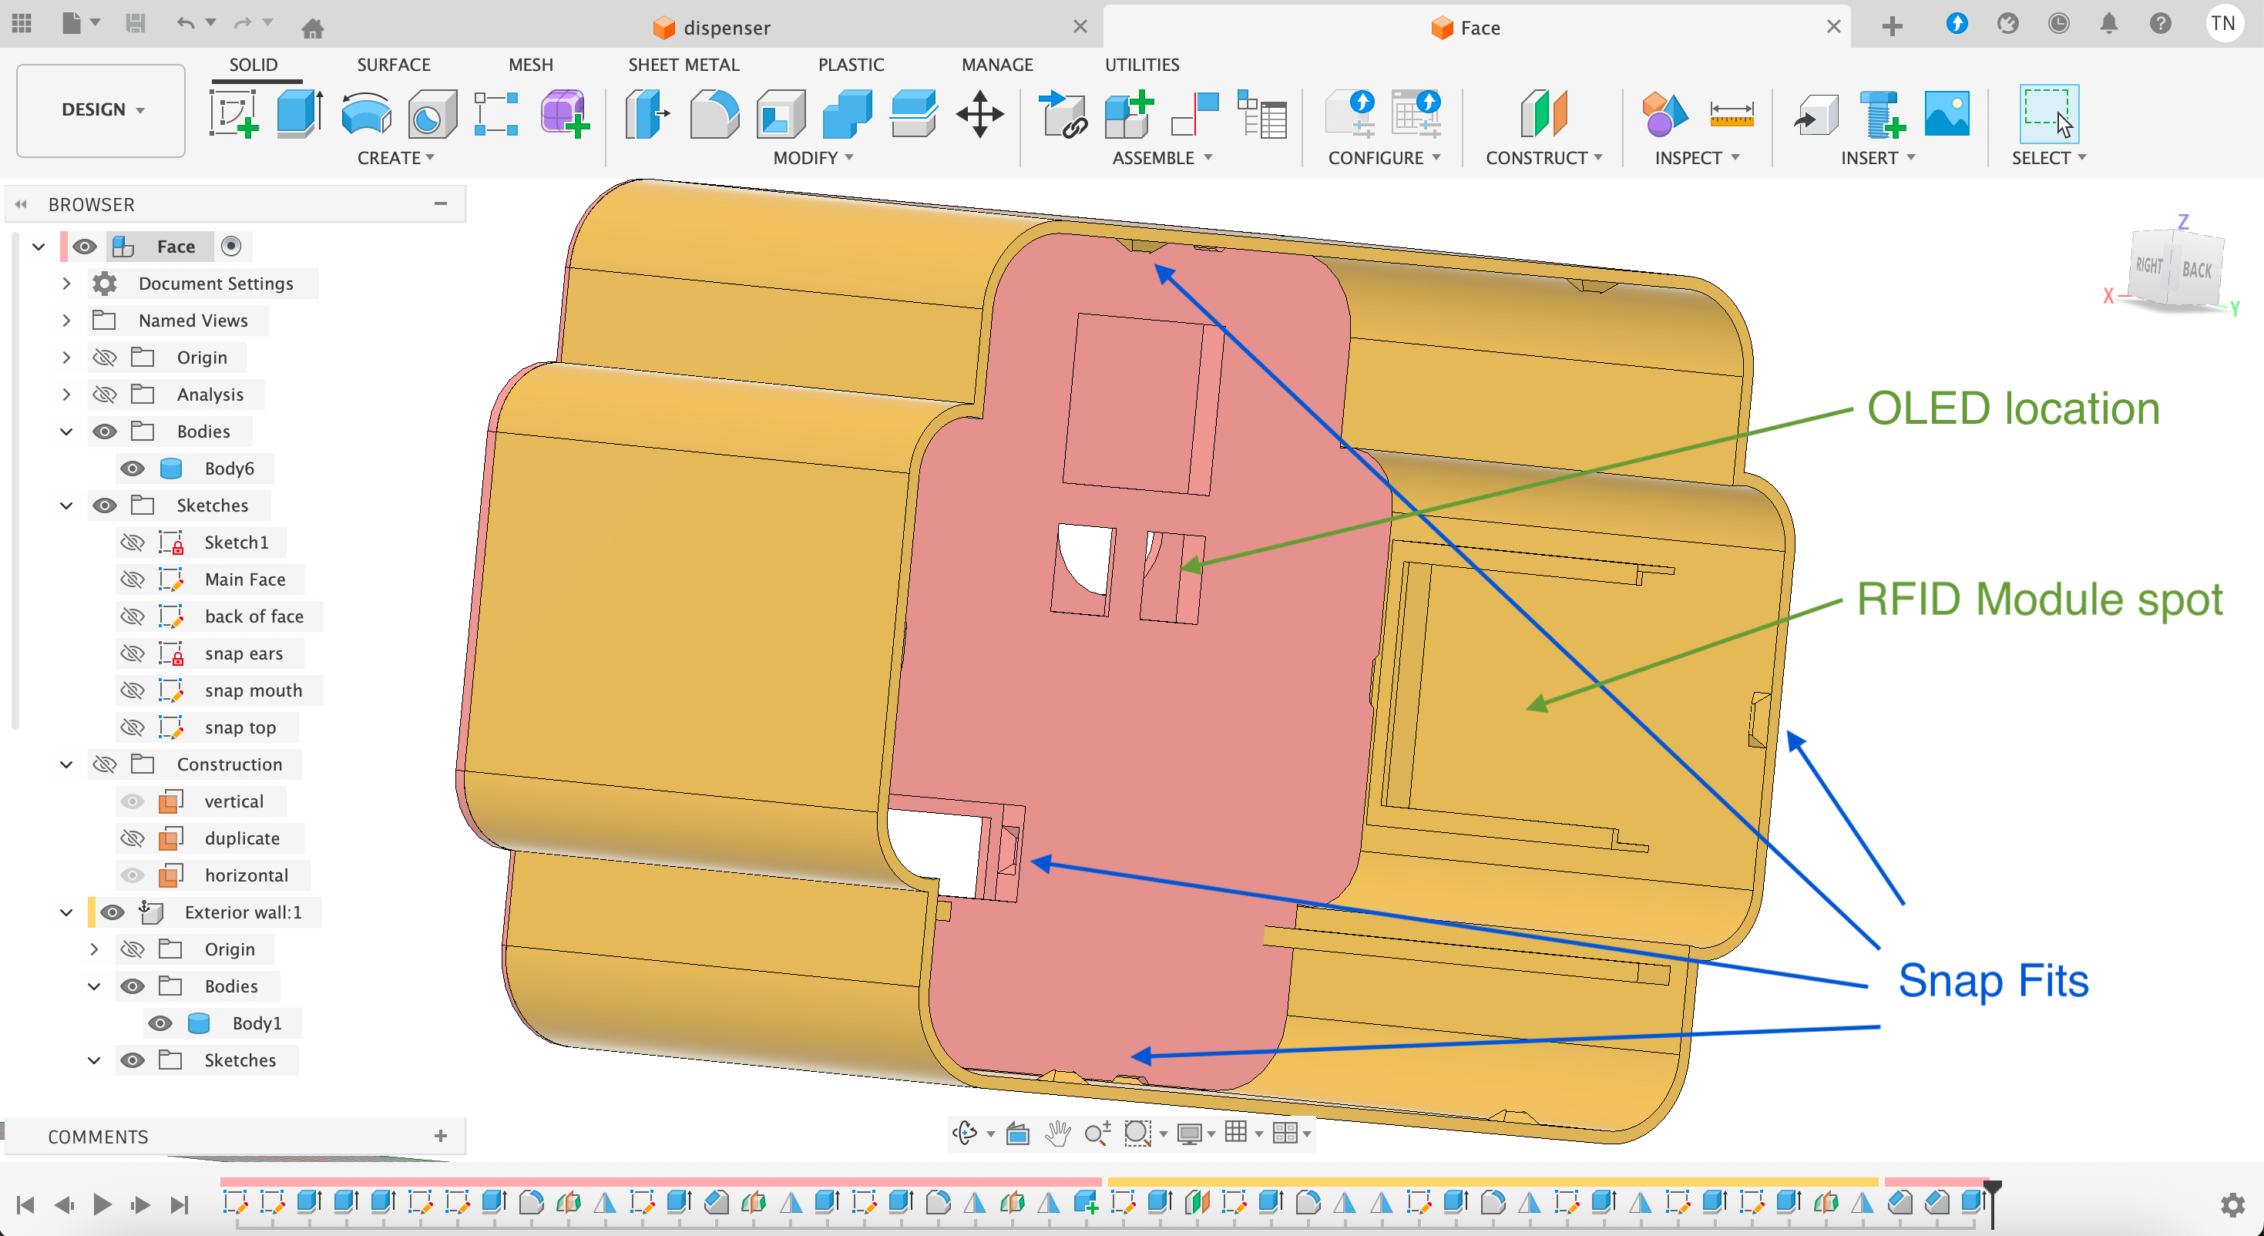
Task: Expand the Named Views folder
Action: [66, 321]
